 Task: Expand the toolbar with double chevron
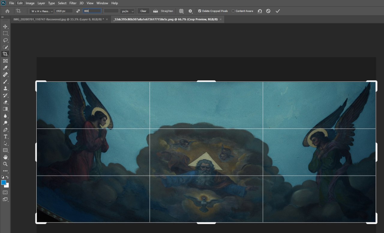[2, 17]
